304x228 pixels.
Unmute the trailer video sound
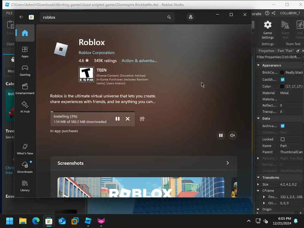[232, 135]
